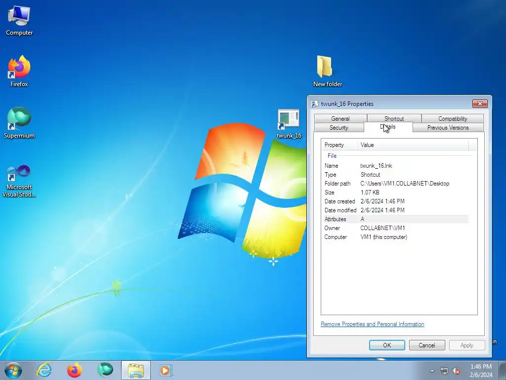Select the Date created row
The width and height of the screenshot is (506, 380).
pyautogui.click(x=396, y=201)
